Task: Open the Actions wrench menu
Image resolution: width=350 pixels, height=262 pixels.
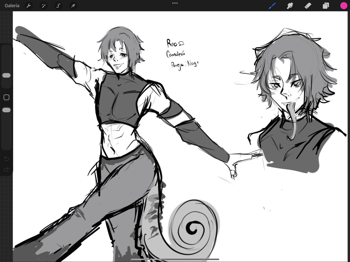Action: (x=29, y=6)
